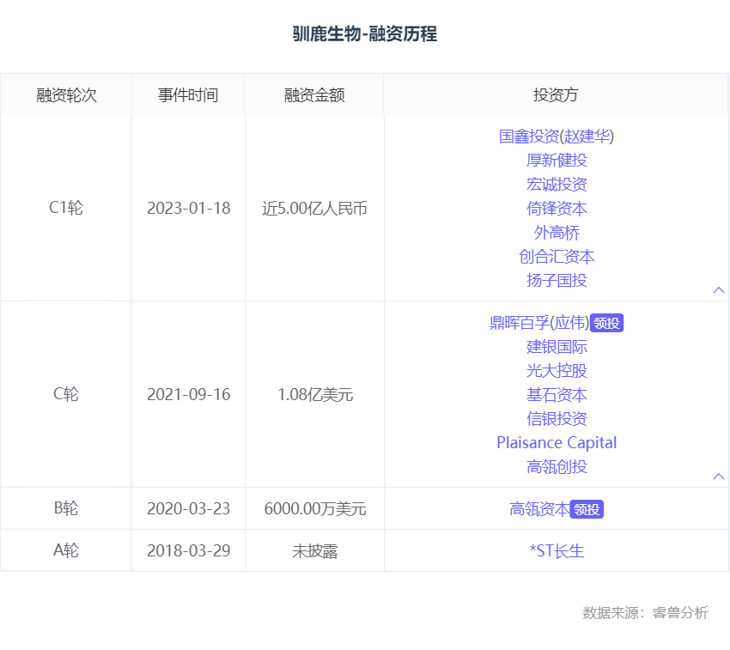Click the 领投 badge beside 高瓴资本
The image size is (730, 650).
[x=587, y=510]
